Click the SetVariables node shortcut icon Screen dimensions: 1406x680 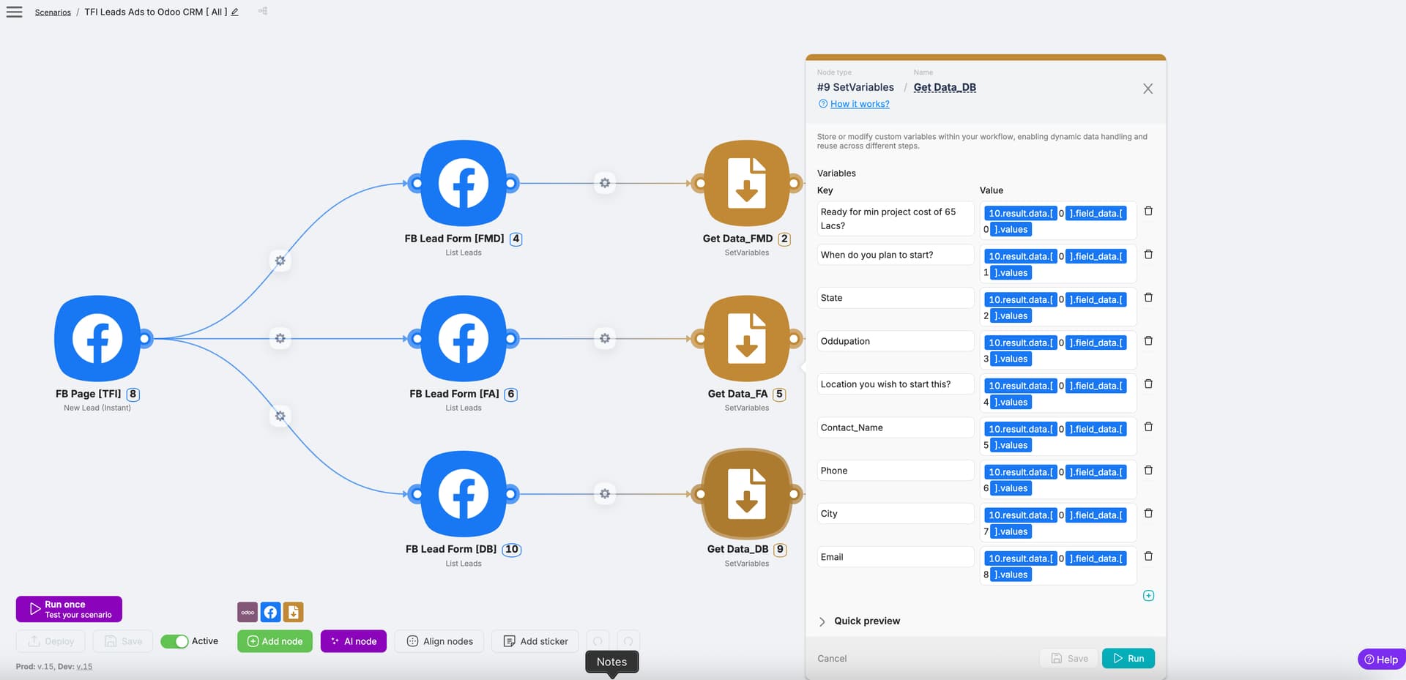click(293, 612)
